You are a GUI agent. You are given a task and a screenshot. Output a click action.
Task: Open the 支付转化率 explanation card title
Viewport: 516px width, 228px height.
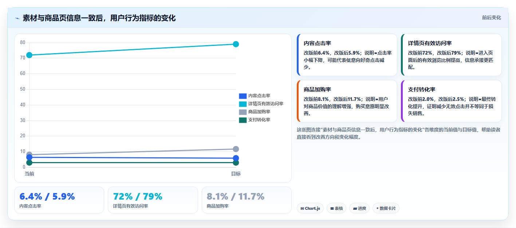click(422, 90)
